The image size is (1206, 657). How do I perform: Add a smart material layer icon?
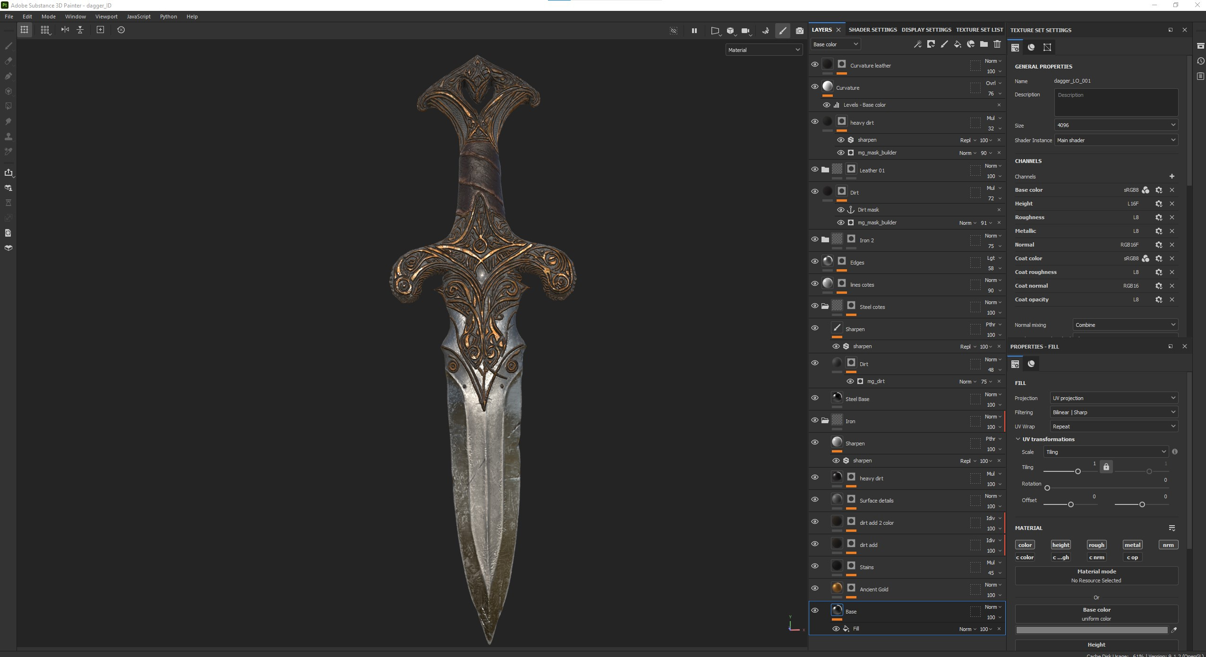coord(970,44)
